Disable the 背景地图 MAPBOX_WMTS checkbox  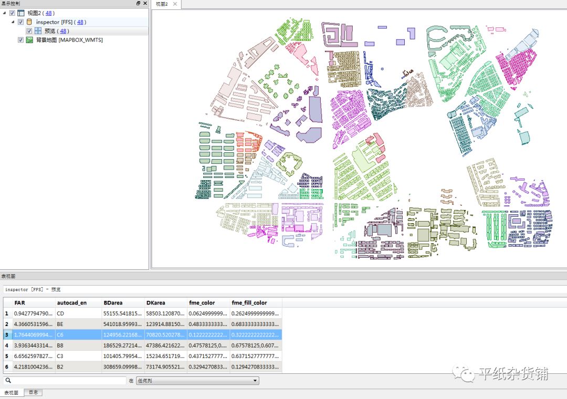tap(20, 40)
